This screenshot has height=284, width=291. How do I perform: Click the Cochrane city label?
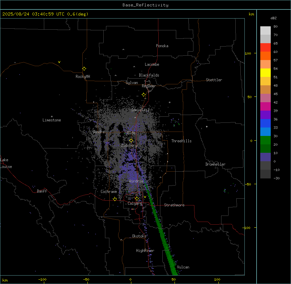109,192
